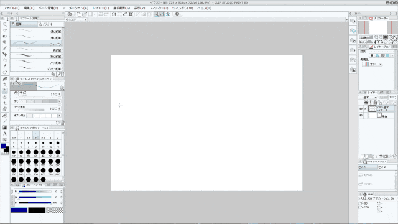
Task: Click the redo entry in Quick Access
Action: pos(377,184)
